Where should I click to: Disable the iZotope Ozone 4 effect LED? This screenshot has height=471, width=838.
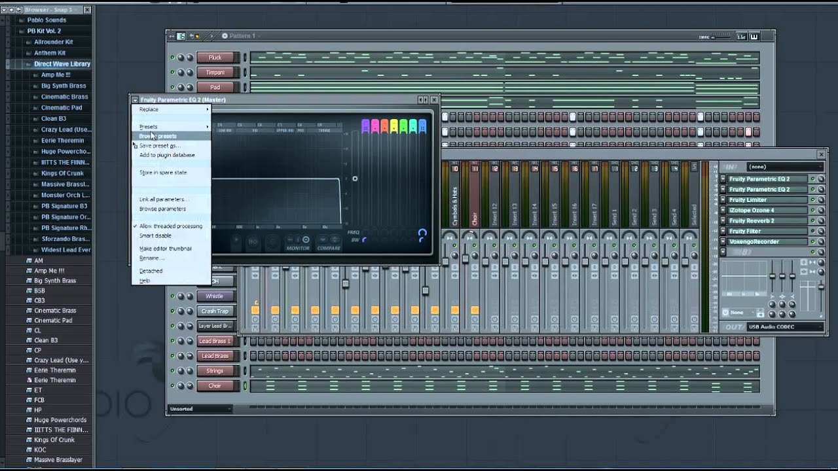point(812,210)
